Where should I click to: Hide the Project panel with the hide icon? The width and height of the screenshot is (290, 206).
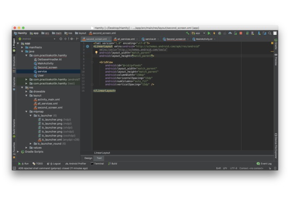click(78, 39)
